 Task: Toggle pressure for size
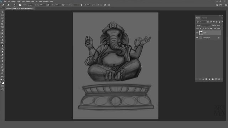(105, 5)
